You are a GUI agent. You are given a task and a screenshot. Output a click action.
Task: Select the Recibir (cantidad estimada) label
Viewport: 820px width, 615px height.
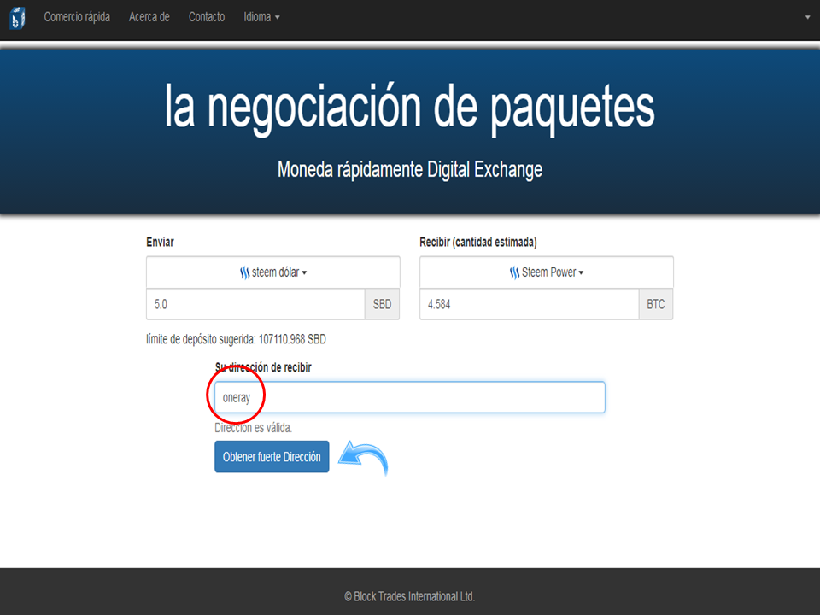click(x=478, y=242)
